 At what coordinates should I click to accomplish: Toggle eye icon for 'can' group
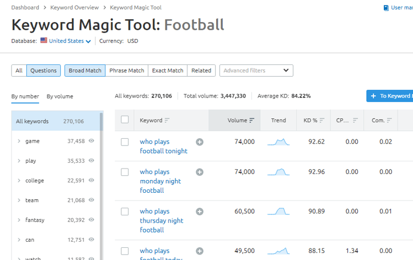91,240
